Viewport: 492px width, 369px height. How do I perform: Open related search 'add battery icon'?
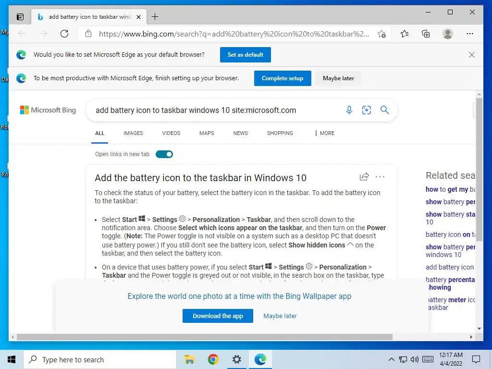(450, 267)
